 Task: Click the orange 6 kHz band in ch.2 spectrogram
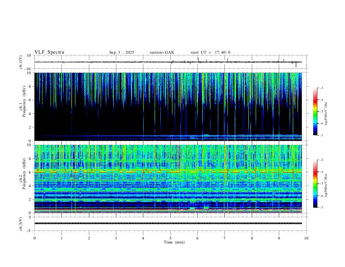tap(168, 171)
